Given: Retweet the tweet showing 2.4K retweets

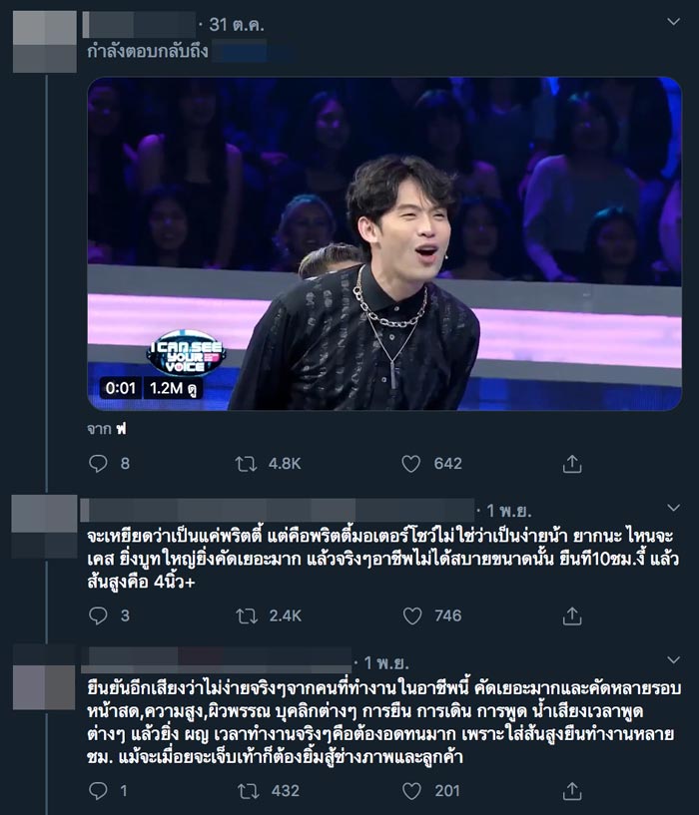Looking at the screenshot, I should coord(247,615).
